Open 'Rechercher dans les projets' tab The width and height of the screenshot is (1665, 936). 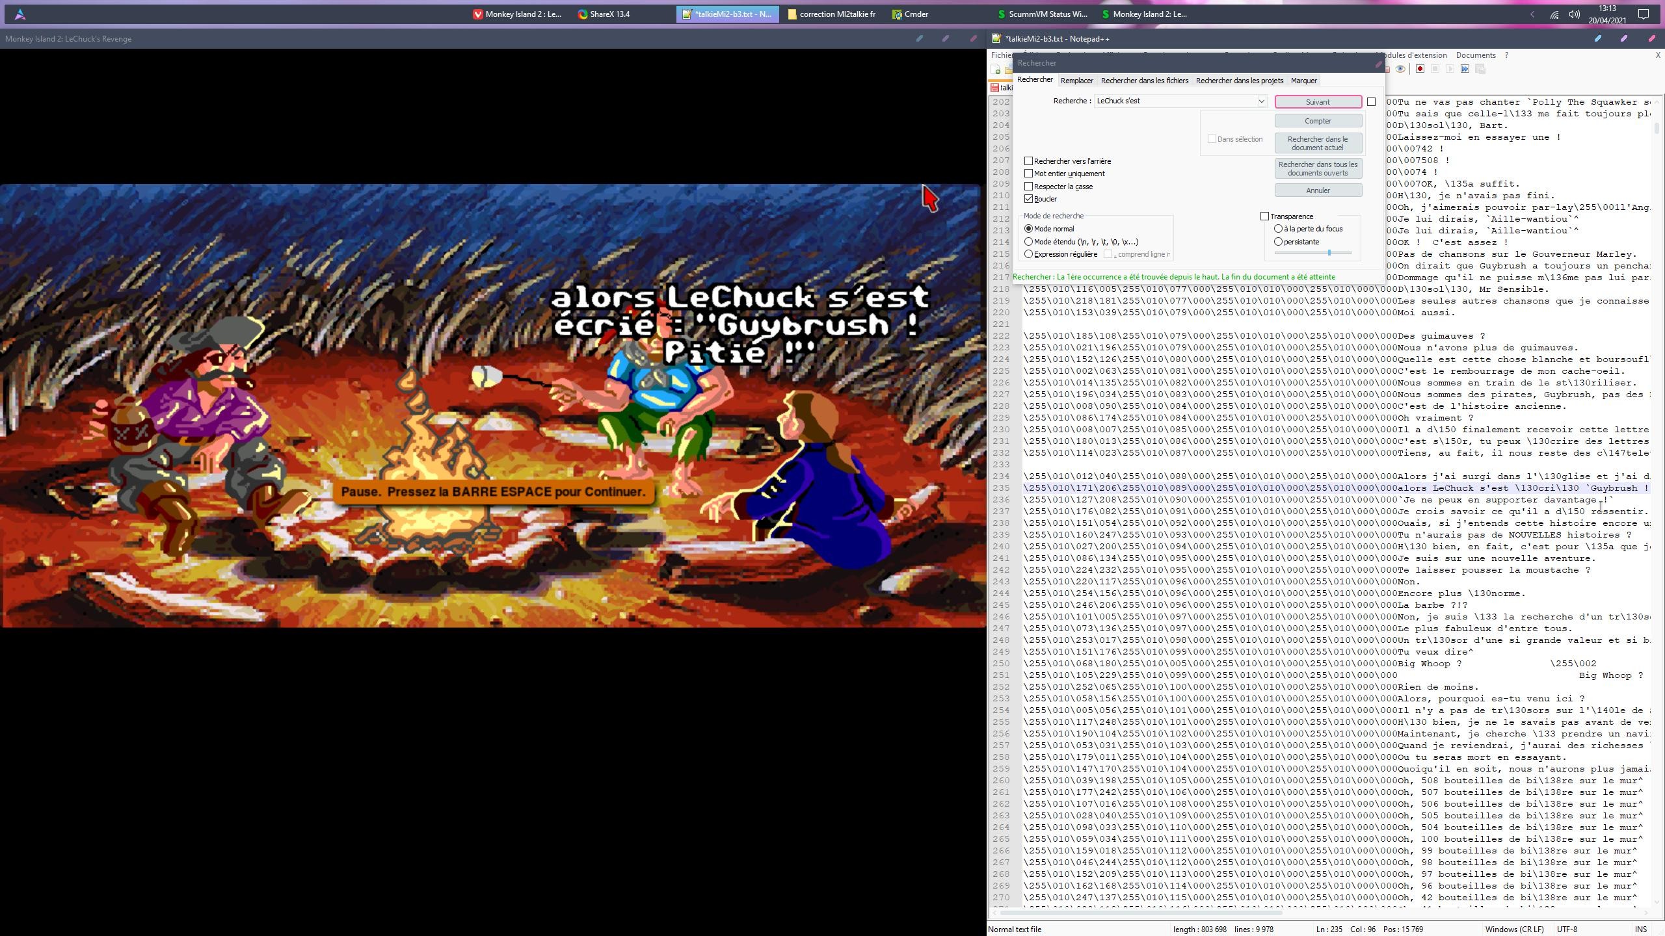(1240, 81)
